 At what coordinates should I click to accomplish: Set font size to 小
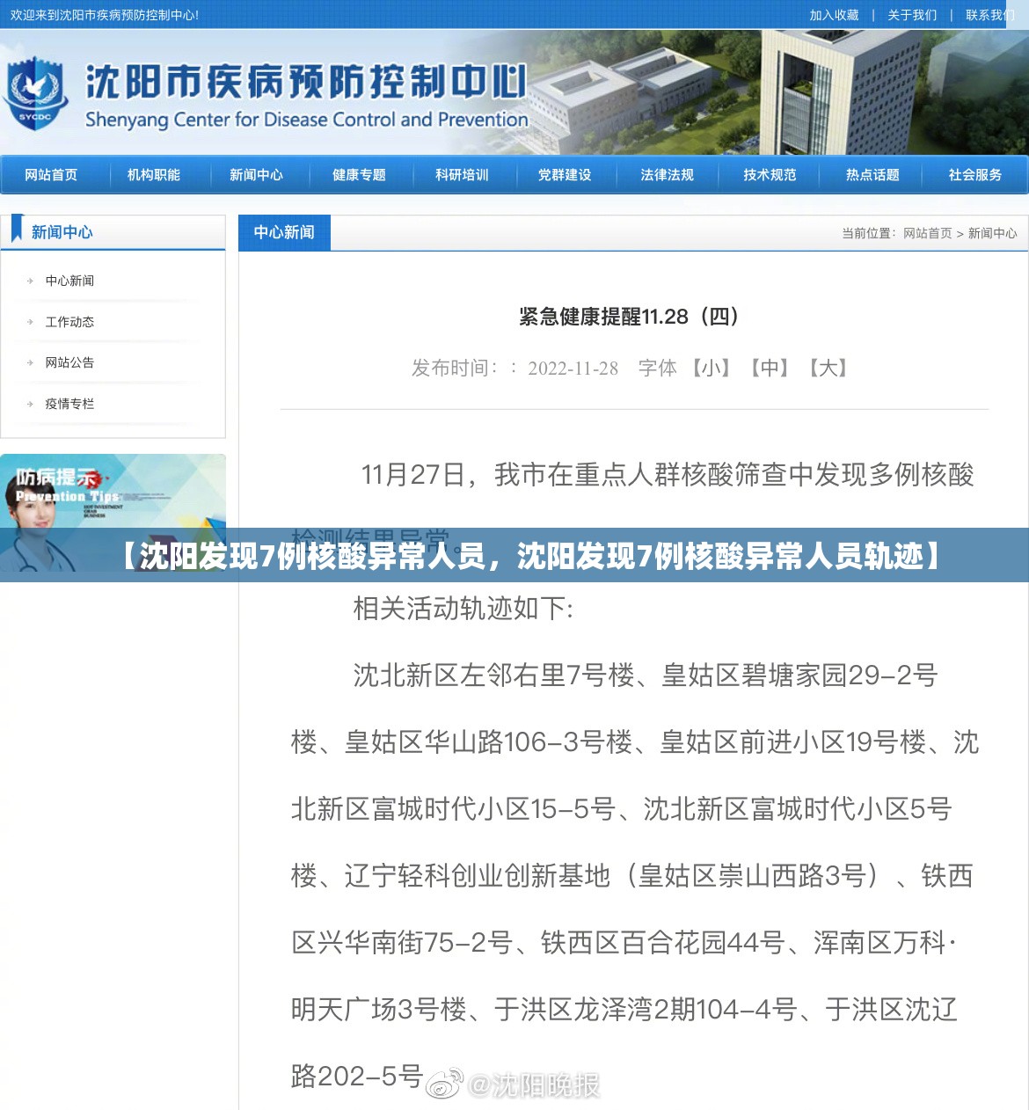point(711,368)
